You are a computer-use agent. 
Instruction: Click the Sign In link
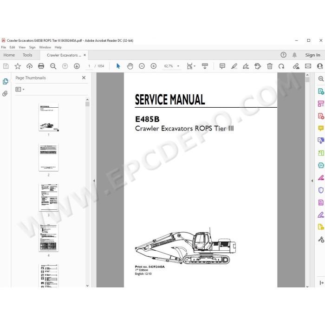(312, 55)
